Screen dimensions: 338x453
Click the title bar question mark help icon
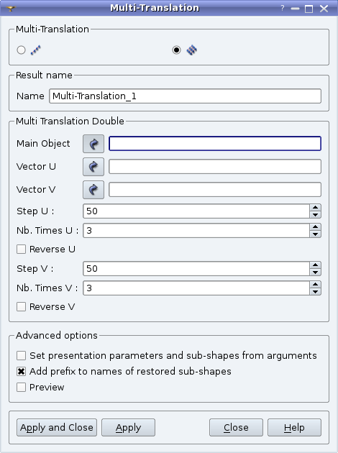(x=283, y=8)
